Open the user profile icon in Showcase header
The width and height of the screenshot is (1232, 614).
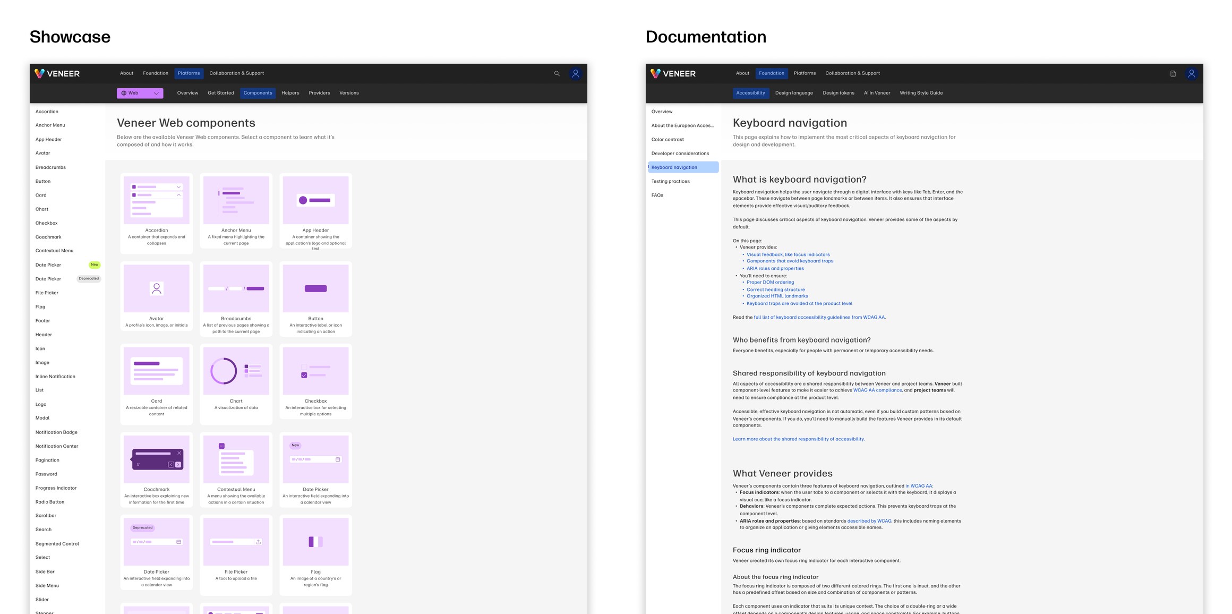coord(575,73)
